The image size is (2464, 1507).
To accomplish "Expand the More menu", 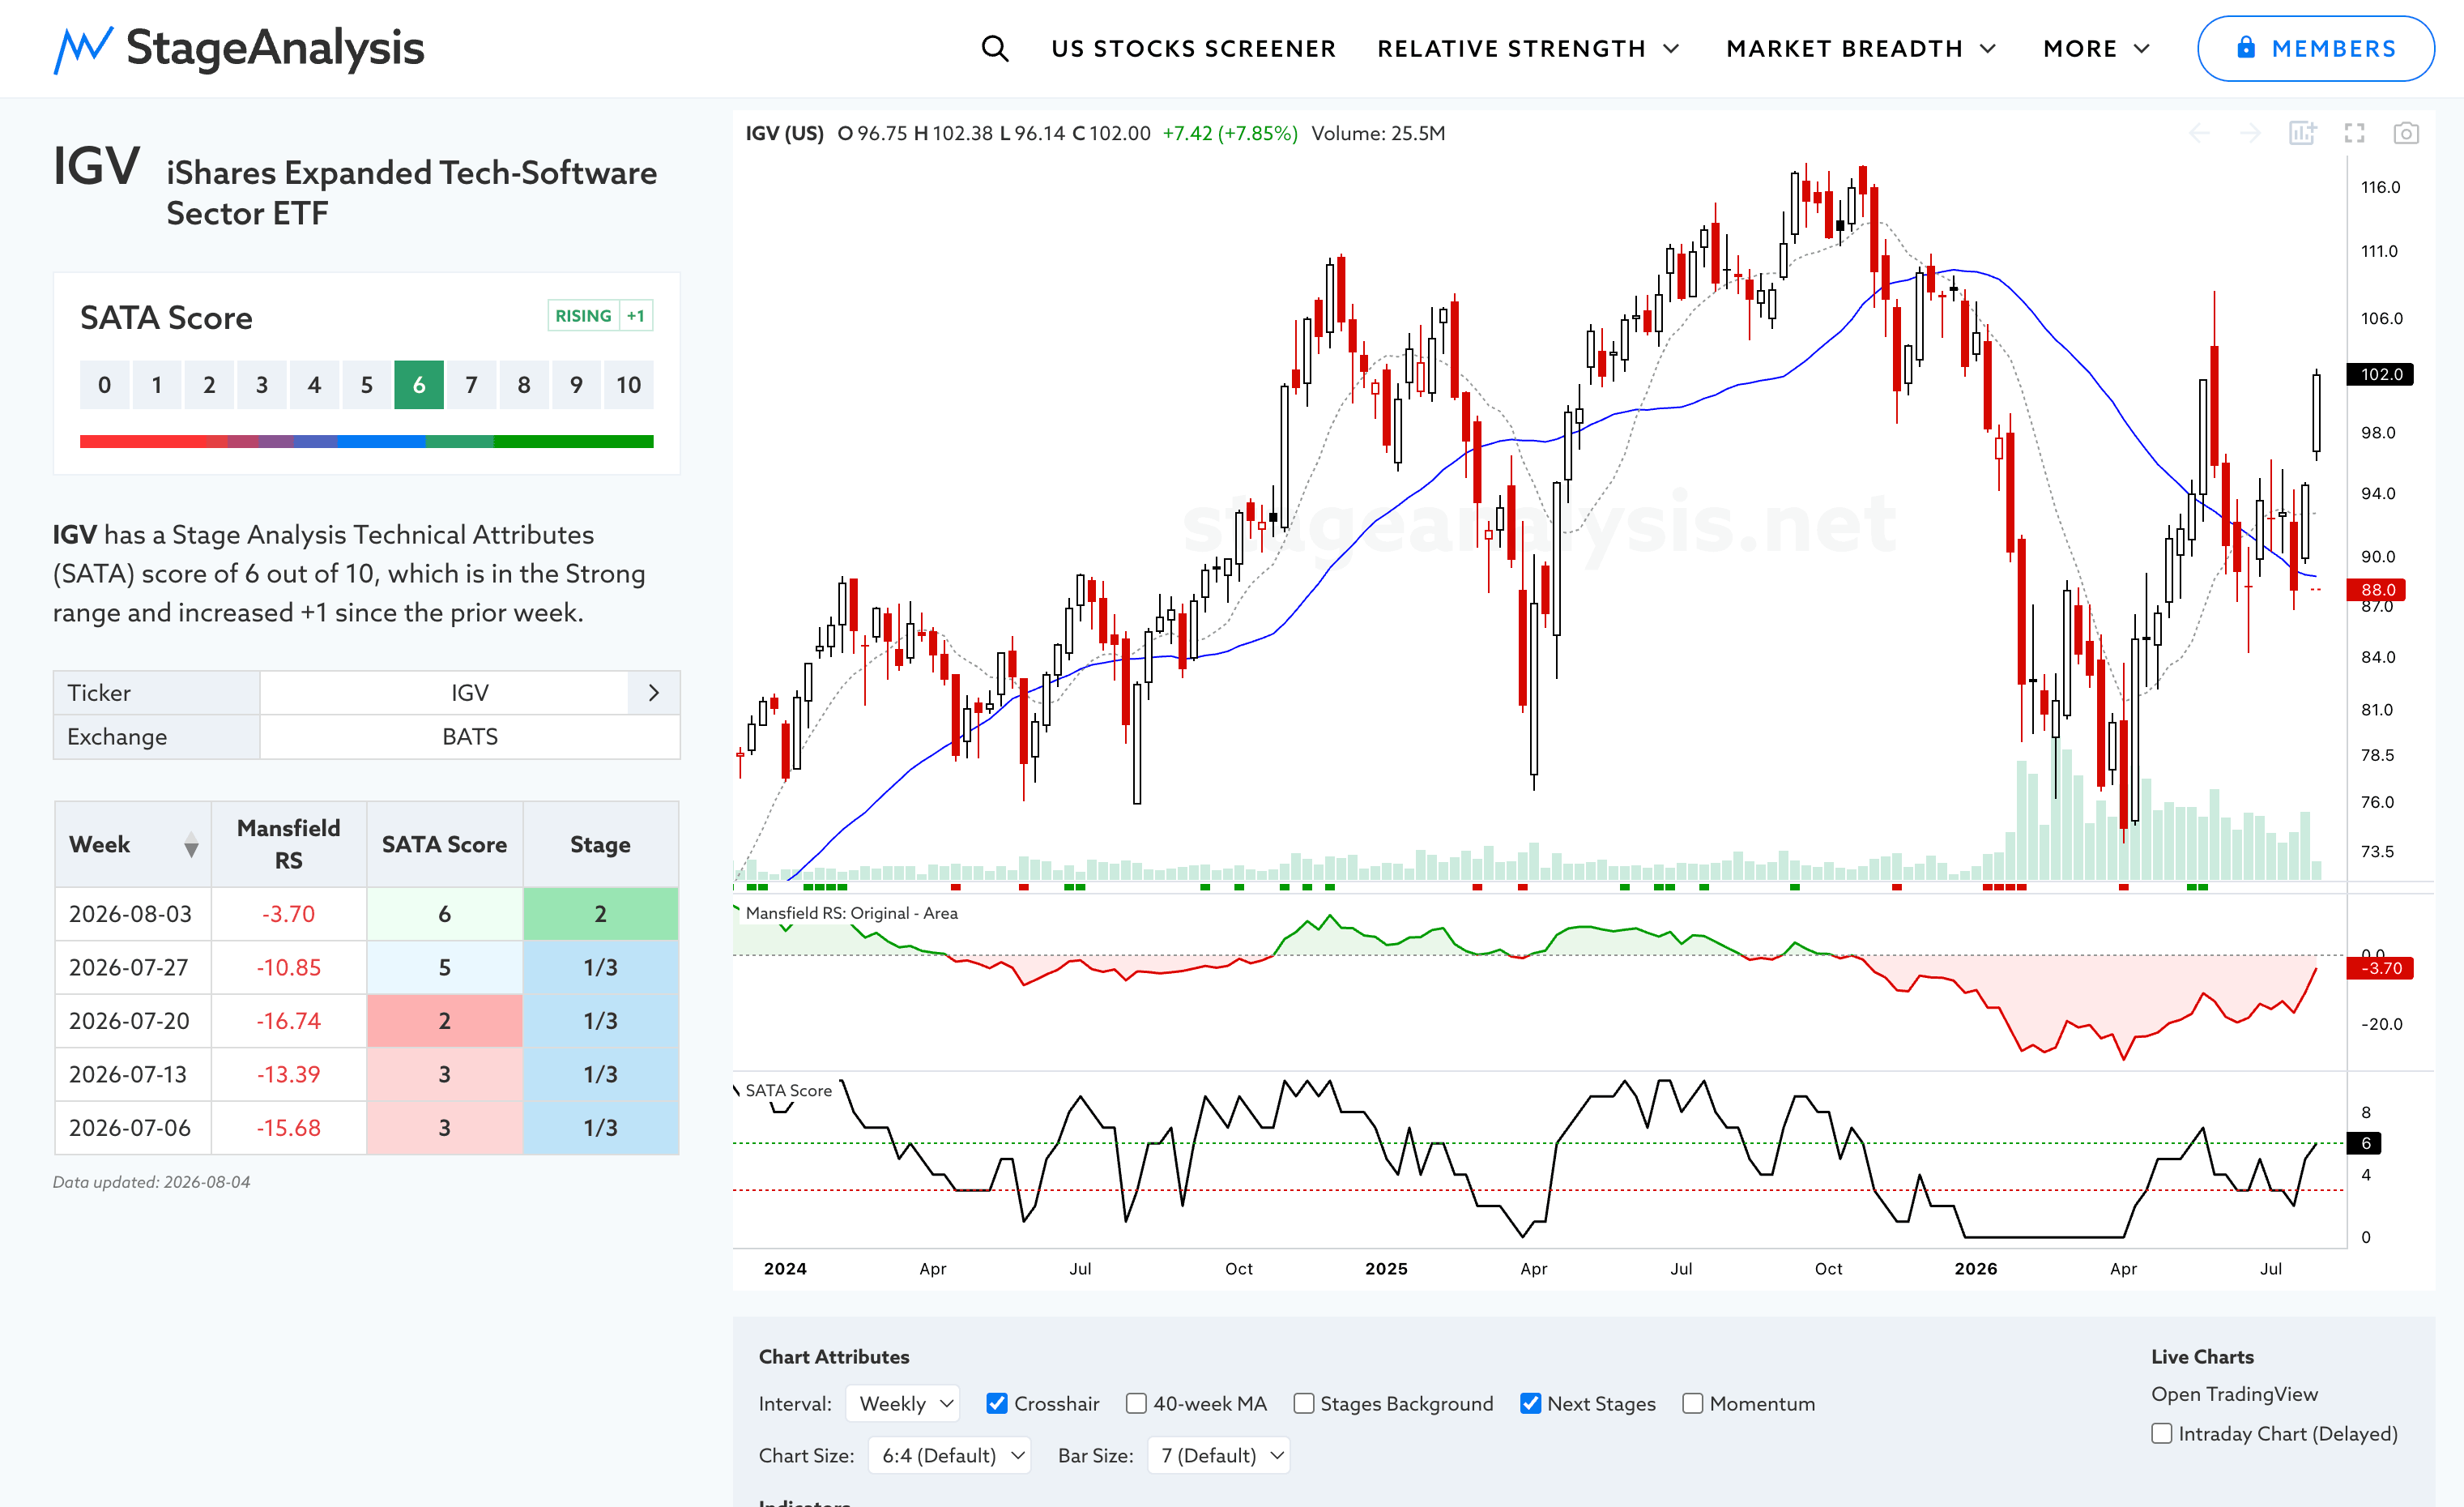I will click(x=2096, y=48).
